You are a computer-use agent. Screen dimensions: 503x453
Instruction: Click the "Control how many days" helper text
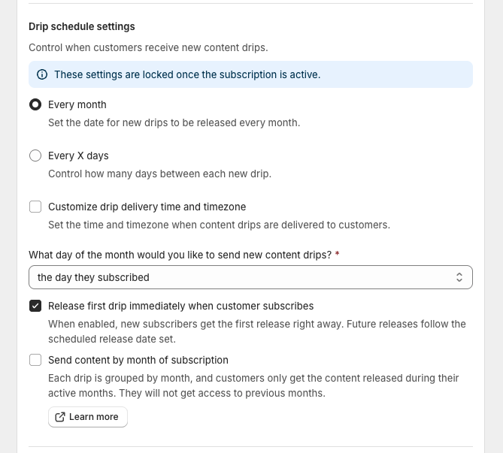pos(159,174)
